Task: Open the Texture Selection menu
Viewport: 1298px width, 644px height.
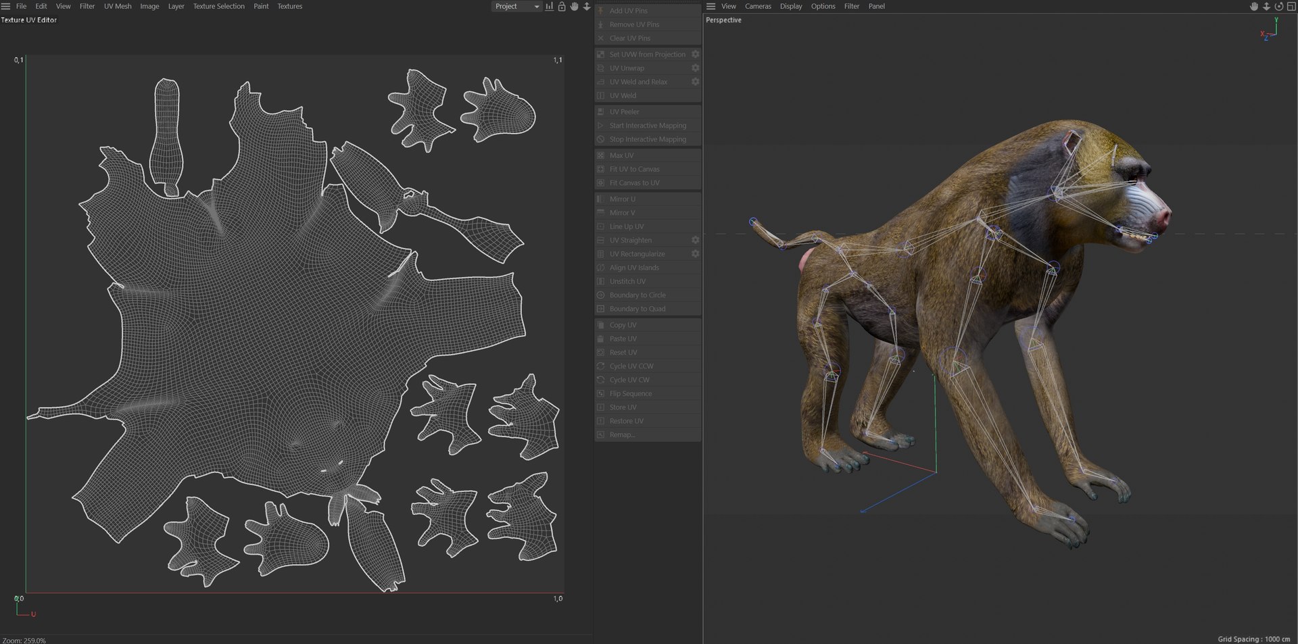Action: [x=219, y=6]
